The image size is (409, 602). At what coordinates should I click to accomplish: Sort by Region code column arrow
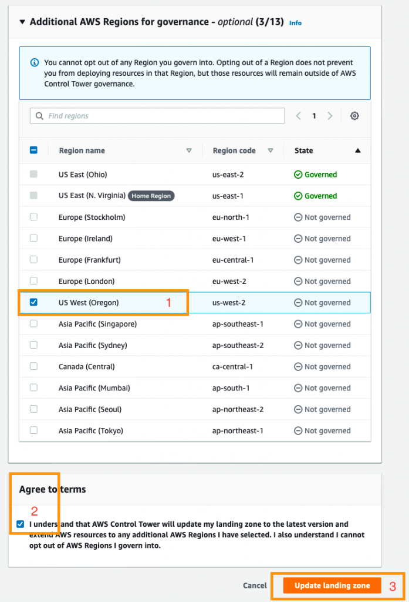(271, 150)
